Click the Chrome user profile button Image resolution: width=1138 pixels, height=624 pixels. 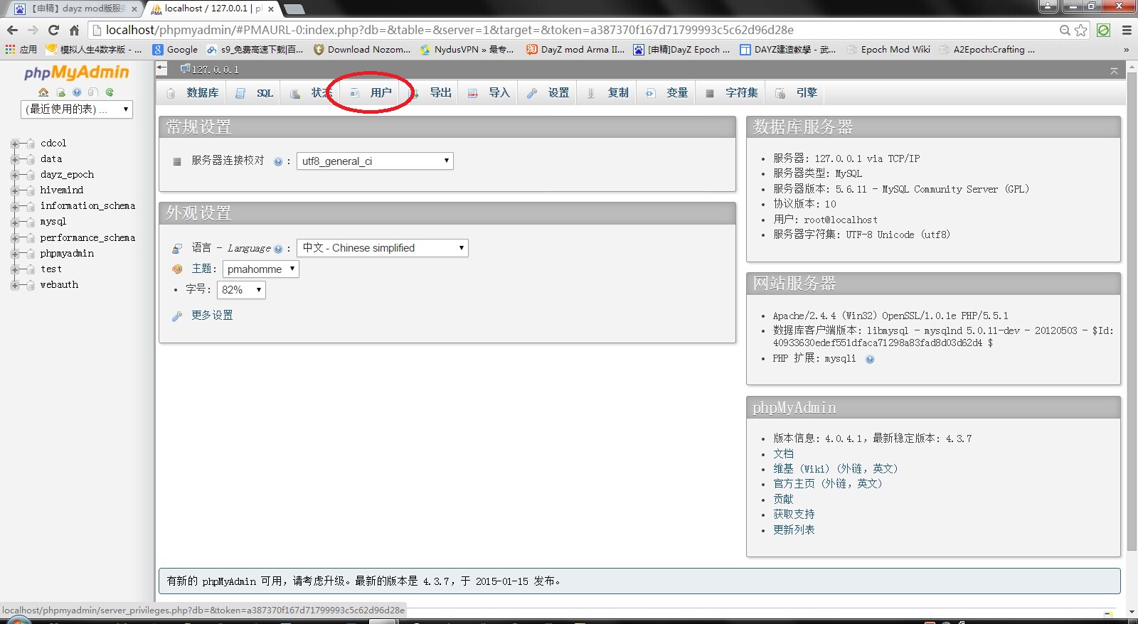point(1048,6)
